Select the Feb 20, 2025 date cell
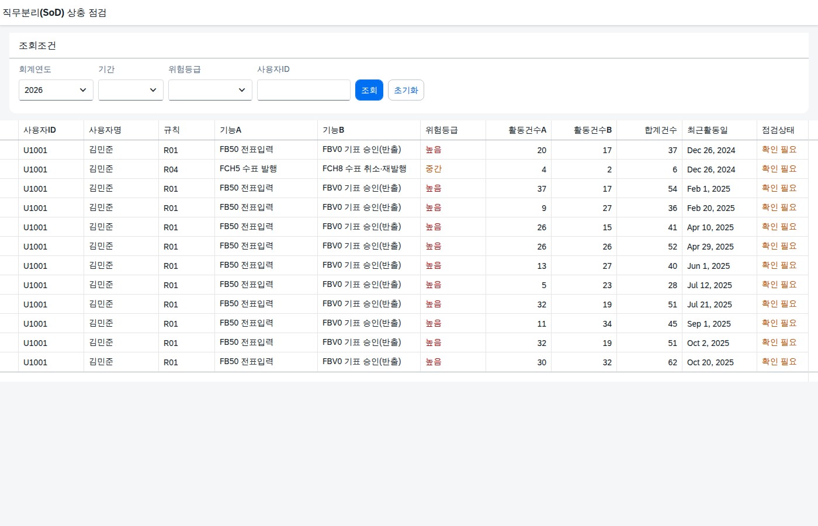Screen dimensions: 818x526 coord(720,208)
